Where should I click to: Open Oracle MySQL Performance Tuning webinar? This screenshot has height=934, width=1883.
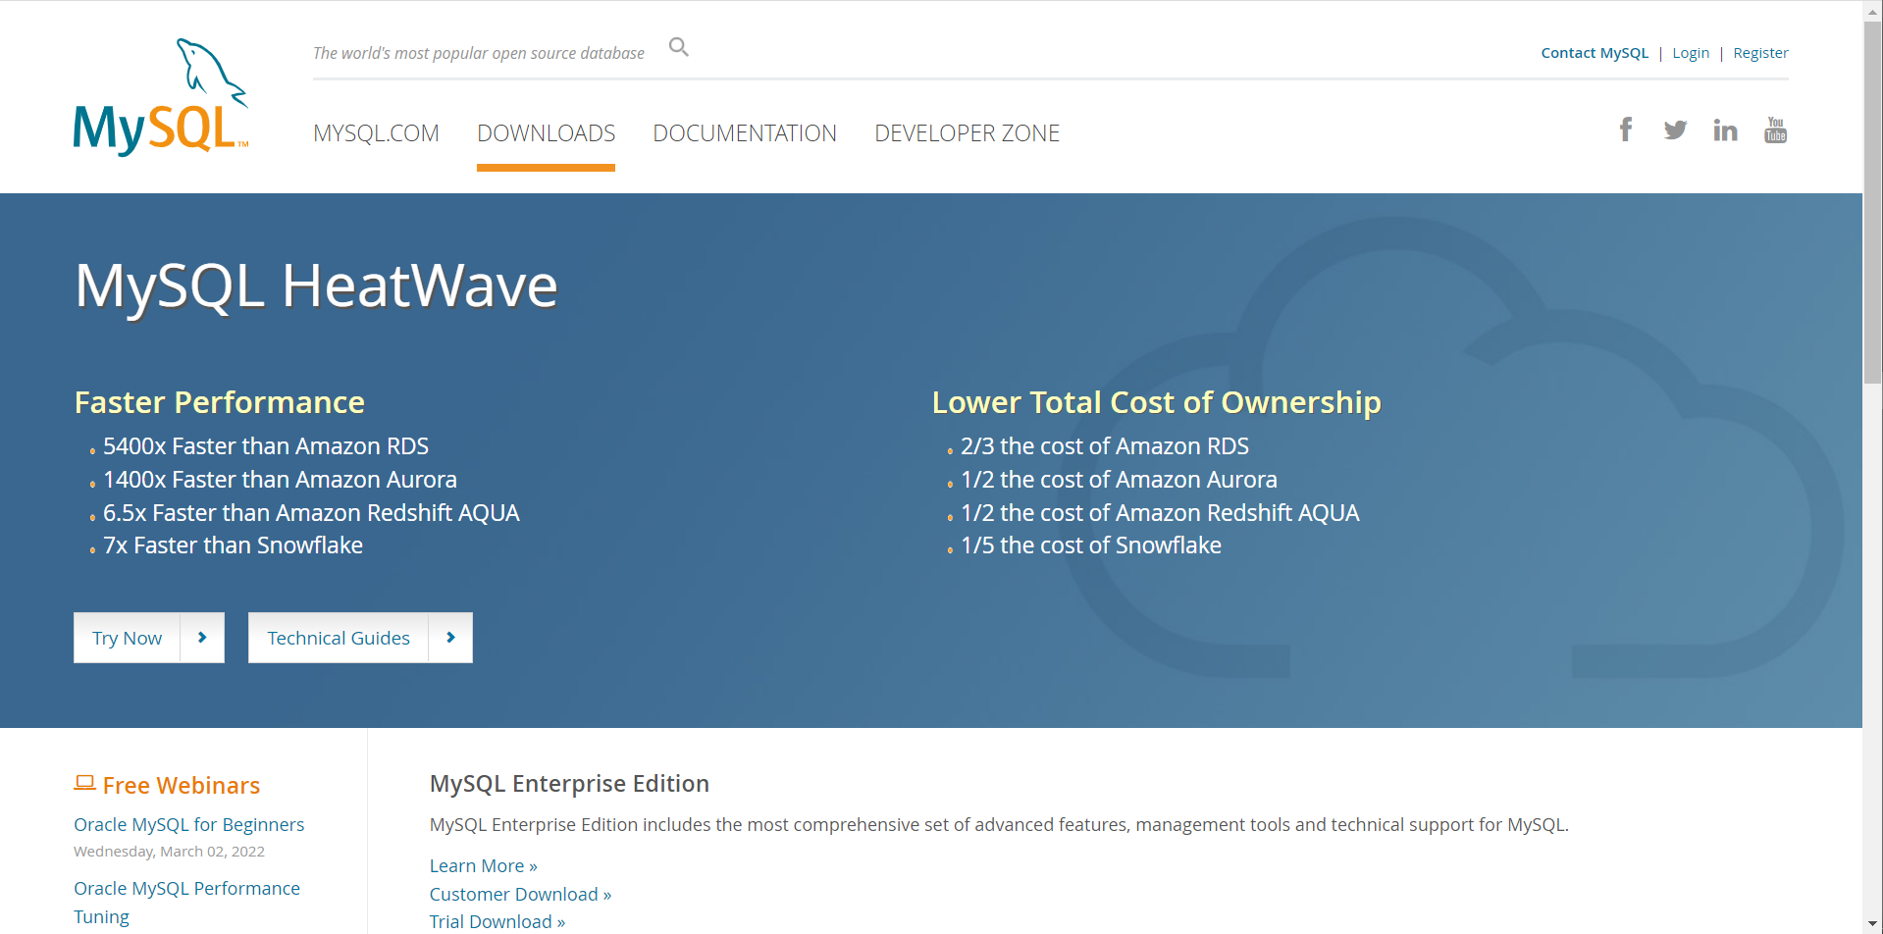coord(186,903)
